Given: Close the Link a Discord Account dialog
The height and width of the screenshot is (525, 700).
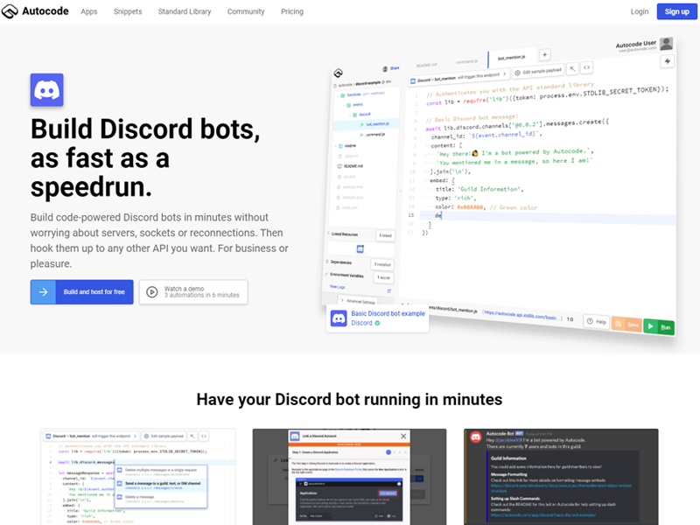Looking at the screenshot, I should pyautogui.click(x=403, y=436).
